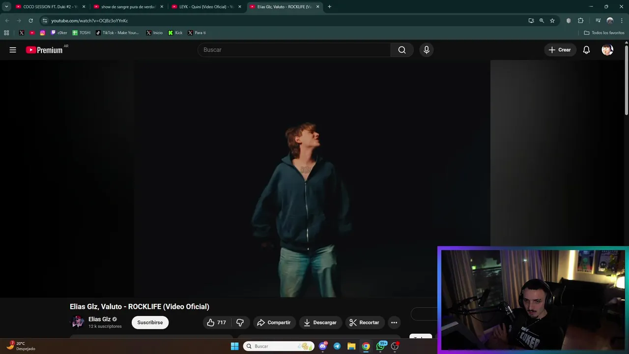Open Telegram from the taskbar
This screenshot has width=629, height=354.
click(x=337, y=346)
